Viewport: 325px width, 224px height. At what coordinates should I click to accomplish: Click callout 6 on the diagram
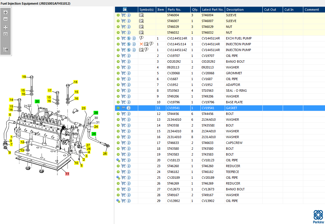coord(10,115)
